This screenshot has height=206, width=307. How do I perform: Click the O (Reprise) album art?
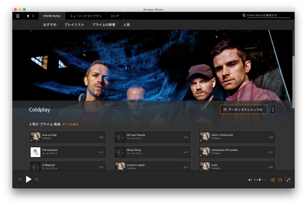tap(35, 166)
